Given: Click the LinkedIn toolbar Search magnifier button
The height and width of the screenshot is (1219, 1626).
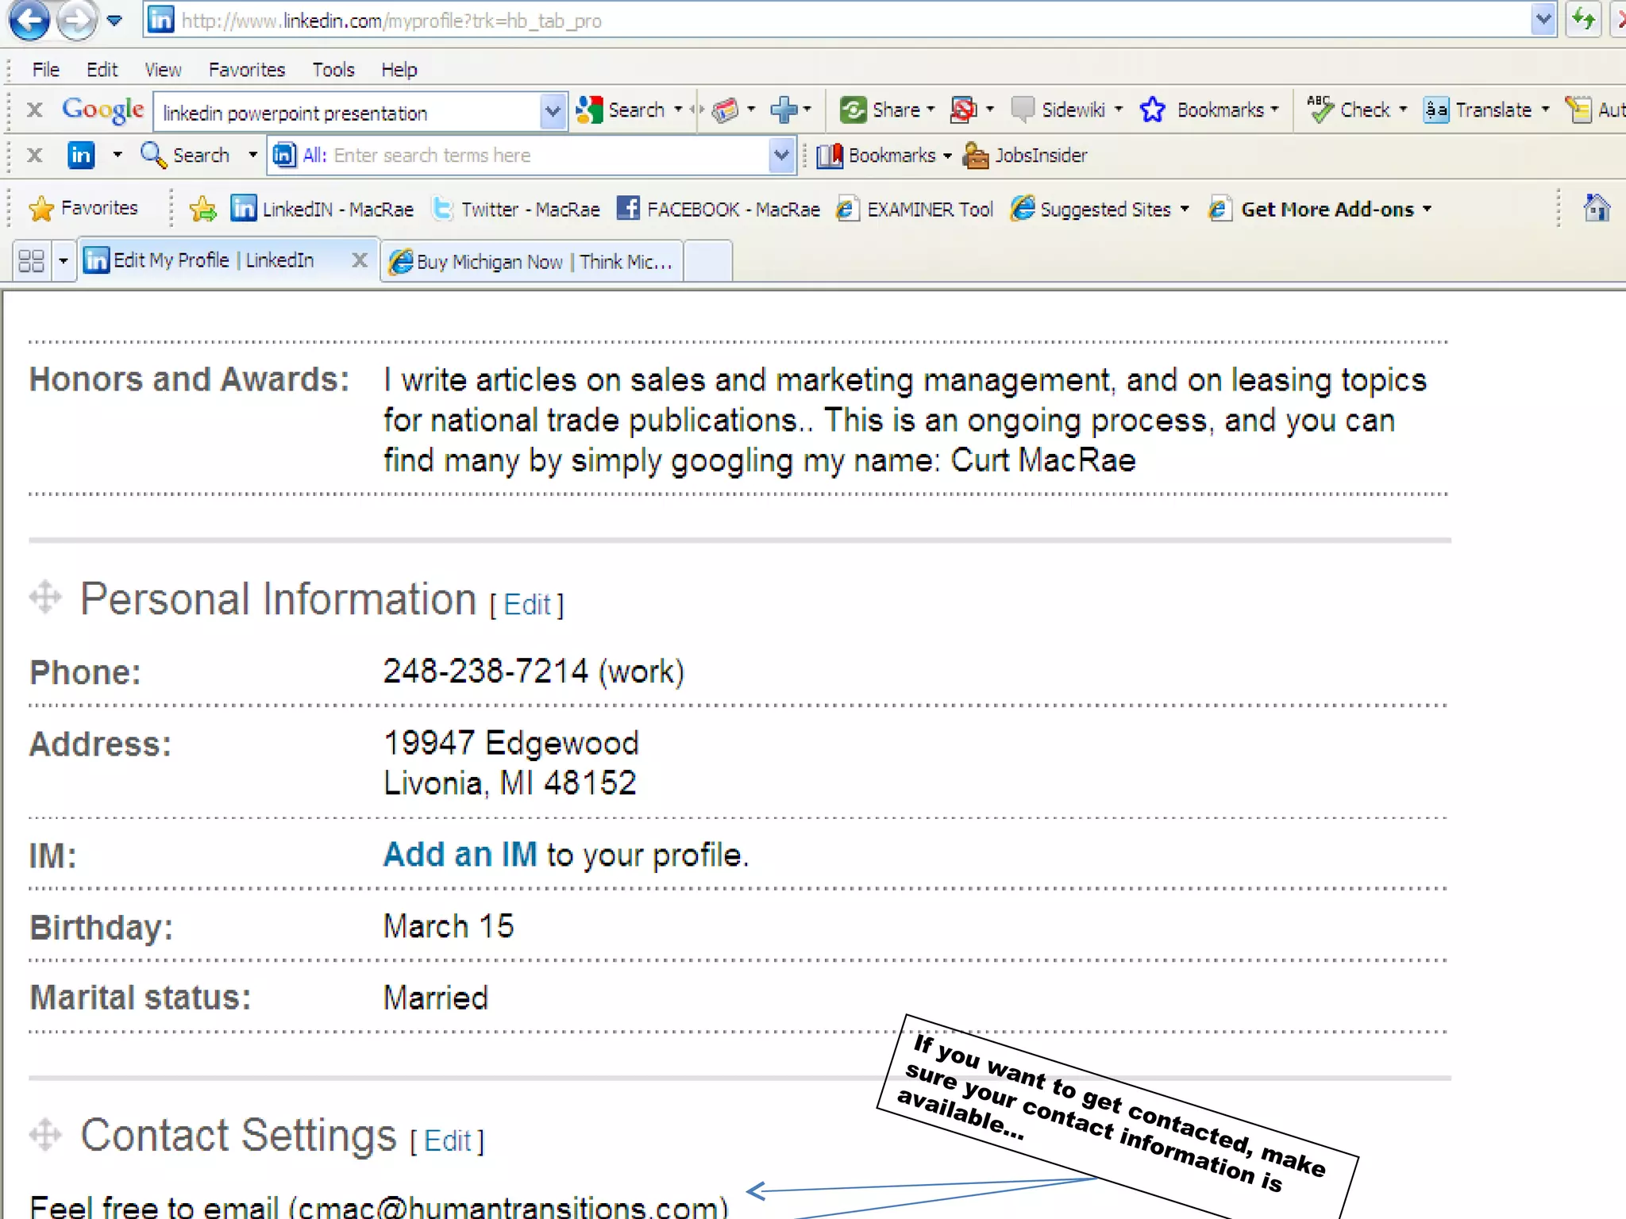Looking at the screenshot, I should 185,155.
